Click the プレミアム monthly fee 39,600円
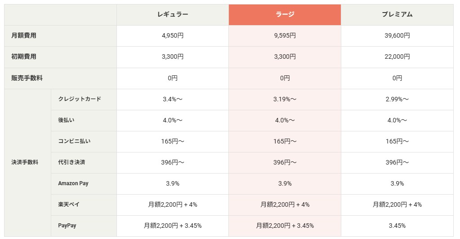Viewport: 460px width, 239px height. tap(397, 36)
